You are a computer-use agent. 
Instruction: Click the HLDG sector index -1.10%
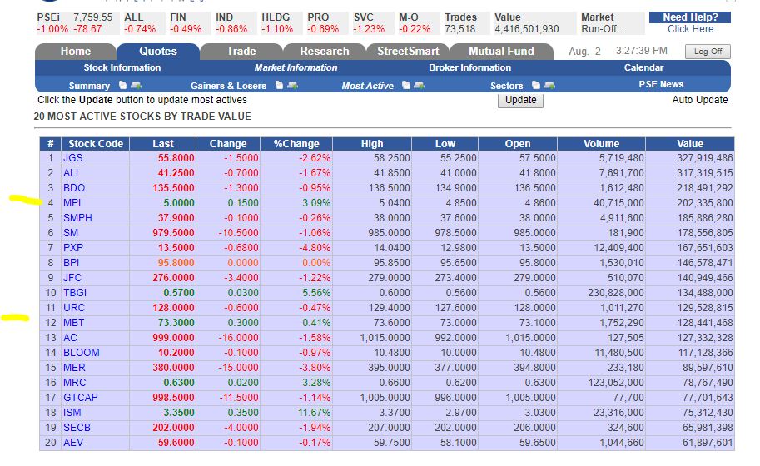277,29
